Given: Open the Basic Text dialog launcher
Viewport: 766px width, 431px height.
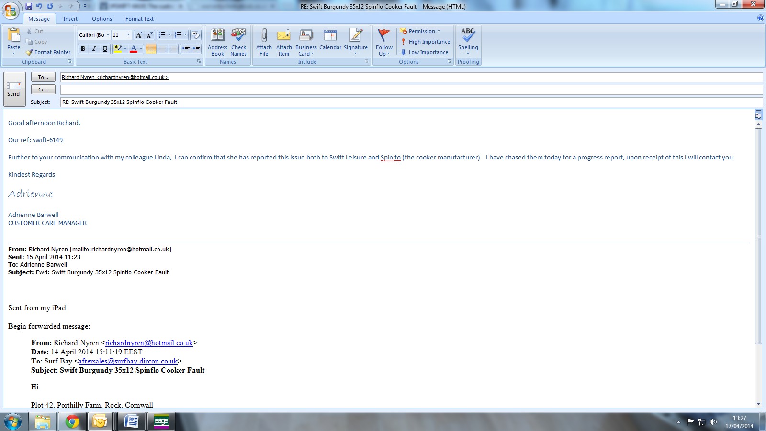Looking at the screenshot, I should [x=199, y=62].
